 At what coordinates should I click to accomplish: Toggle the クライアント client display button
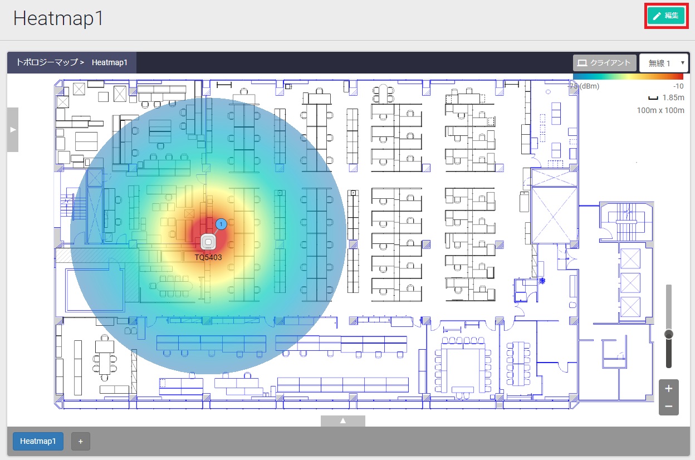pyautogui.click(x=605, y=63)
